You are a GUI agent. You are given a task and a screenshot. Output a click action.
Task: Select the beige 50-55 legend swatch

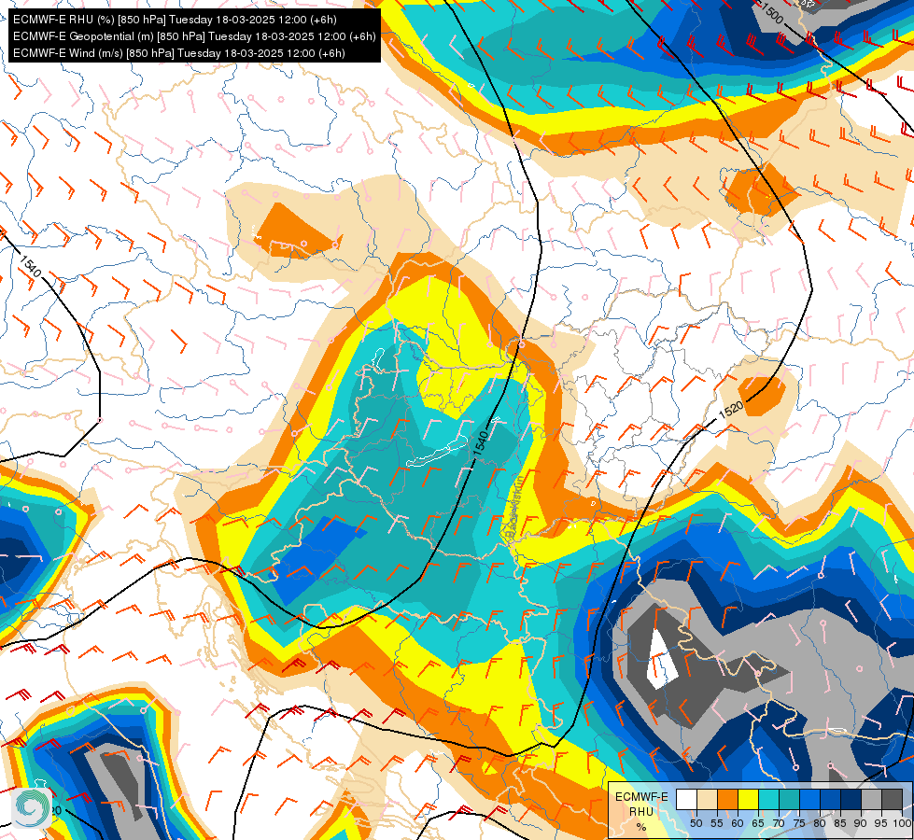(x=707, y=799)
